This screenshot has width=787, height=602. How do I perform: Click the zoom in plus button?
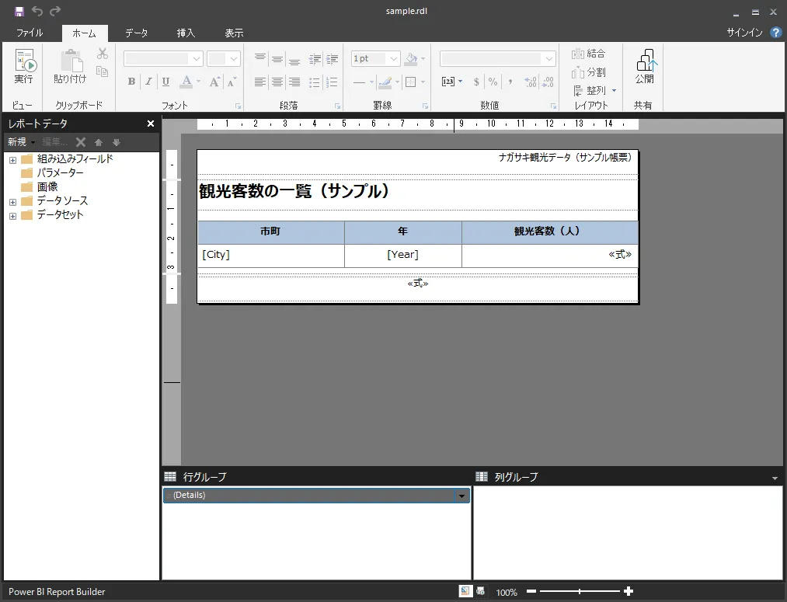coord(628,591)
